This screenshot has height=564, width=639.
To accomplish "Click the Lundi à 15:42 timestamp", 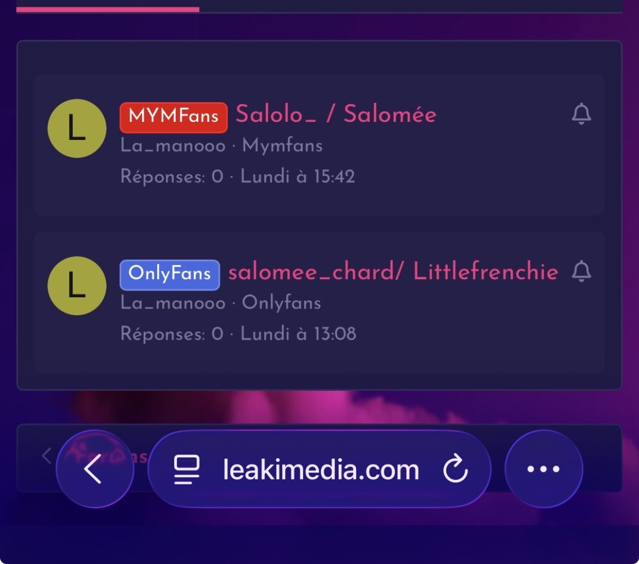I will 298,177.
